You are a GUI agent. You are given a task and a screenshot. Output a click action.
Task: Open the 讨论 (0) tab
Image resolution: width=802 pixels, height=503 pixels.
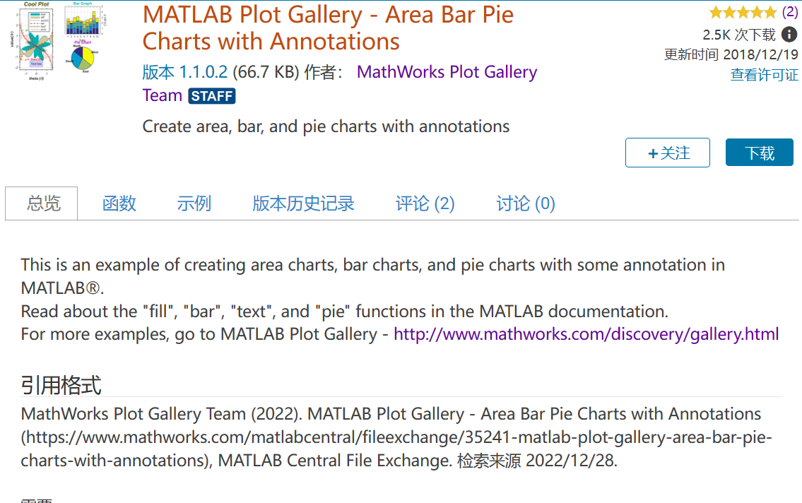(x=525, y=203)
